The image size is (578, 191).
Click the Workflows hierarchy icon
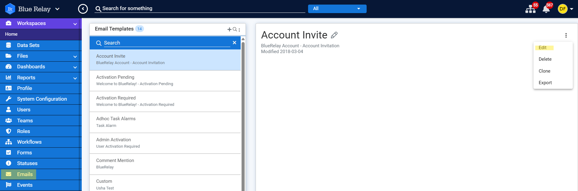(x=9, y=142)
